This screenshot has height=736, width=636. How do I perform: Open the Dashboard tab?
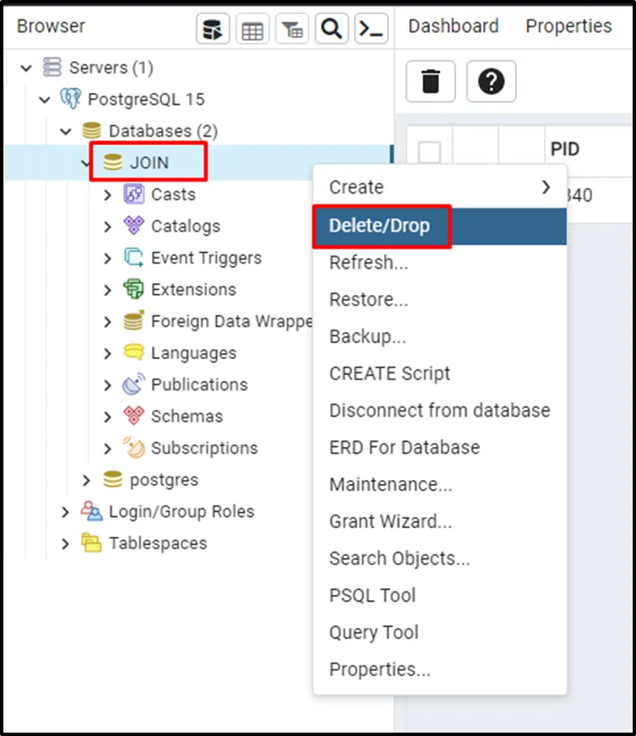click(453, 26)
